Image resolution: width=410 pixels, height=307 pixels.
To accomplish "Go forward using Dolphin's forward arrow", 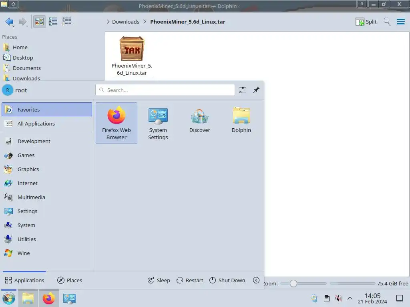I will click(x=22, y=22).
